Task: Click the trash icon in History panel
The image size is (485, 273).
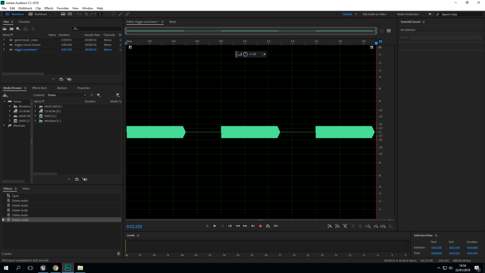Action: 118,254
